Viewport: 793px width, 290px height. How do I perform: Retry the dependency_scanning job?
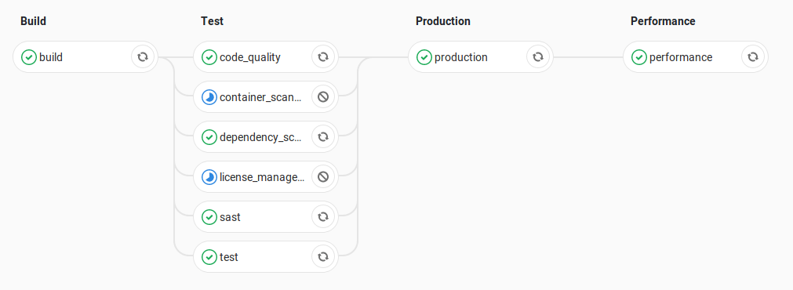pos(322,137)
